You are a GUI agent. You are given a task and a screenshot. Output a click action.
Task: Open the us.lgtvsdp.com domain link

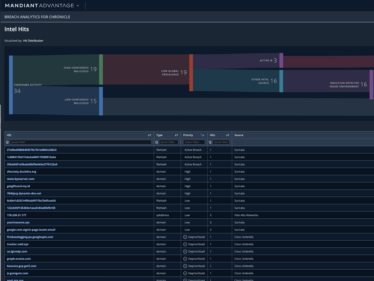coord(17,251)
